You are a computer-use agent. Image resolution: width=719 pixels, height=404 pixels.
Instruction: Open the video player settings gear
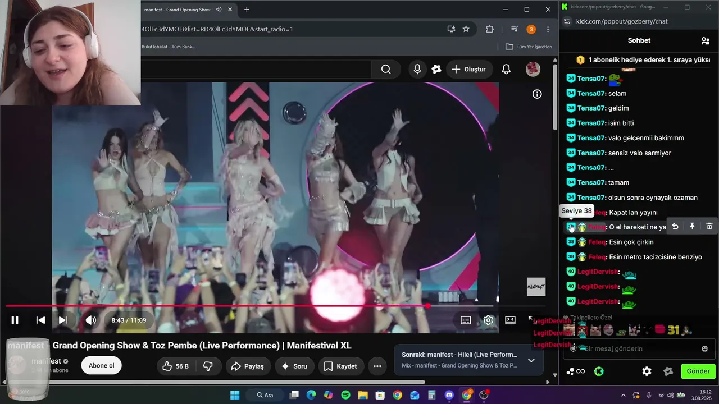click(488, 320)
